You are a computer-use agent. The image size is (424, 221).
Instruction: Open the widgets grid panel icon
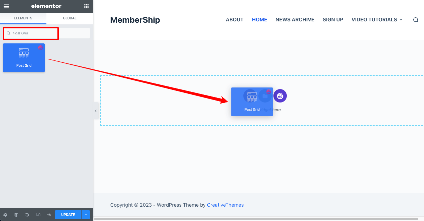click(86, 6)
